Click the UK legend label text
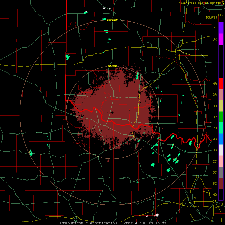This screenshot has height=225, width=225. (x=214, y=39)
